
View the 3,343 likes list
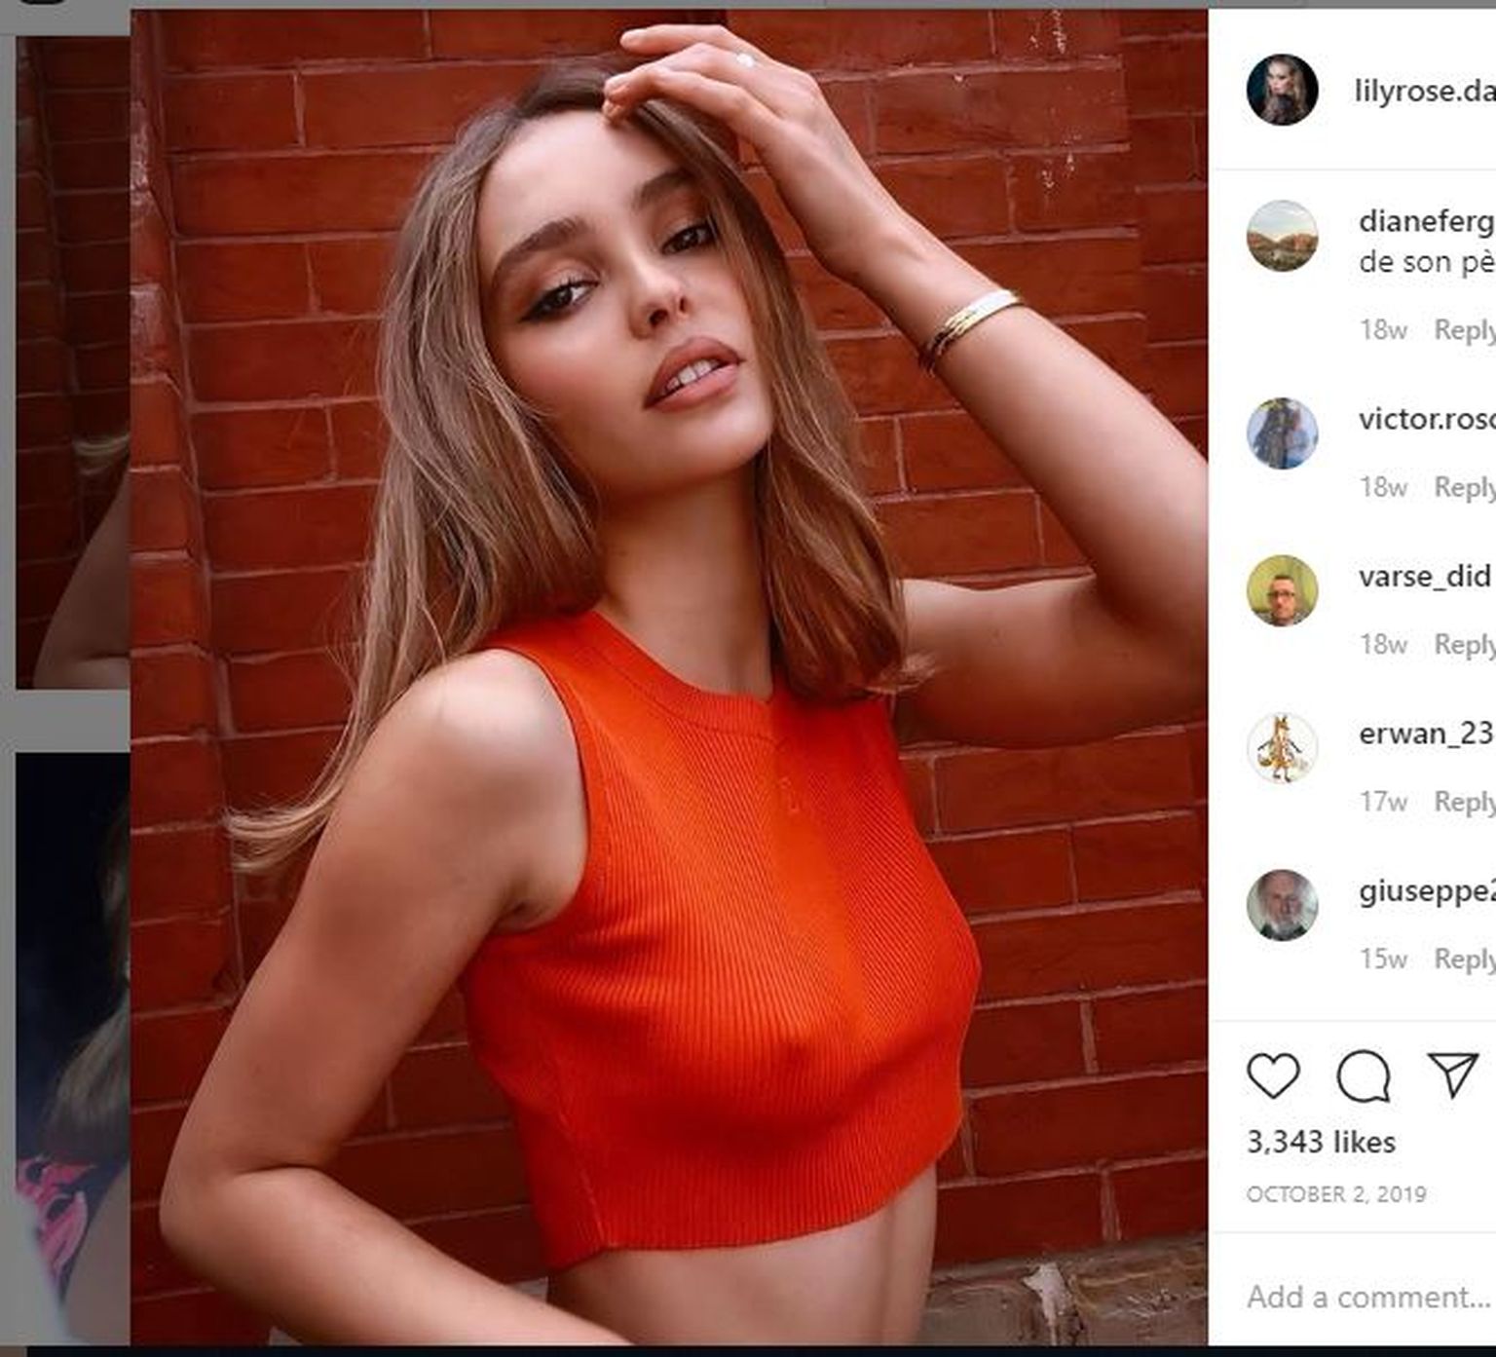click(x=1321, y=1142)
